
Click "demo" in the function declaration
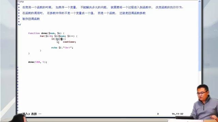click(44, 33)
